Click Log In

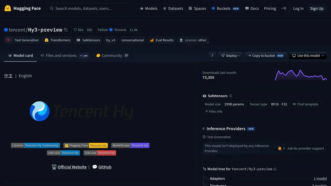point(298,8)
